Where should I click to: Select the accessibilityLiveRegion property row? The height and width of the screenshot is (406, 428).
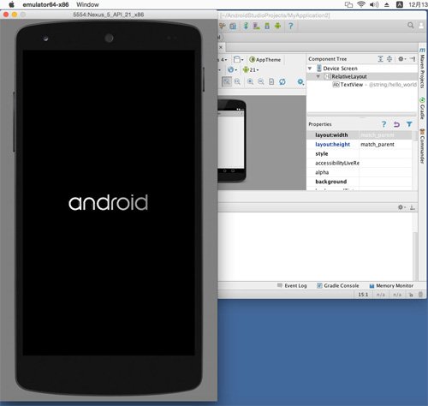[360, 164]
